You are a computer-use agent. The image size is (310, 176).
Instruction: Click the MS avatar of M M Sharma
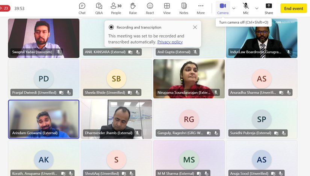click(x=189, y=159)
